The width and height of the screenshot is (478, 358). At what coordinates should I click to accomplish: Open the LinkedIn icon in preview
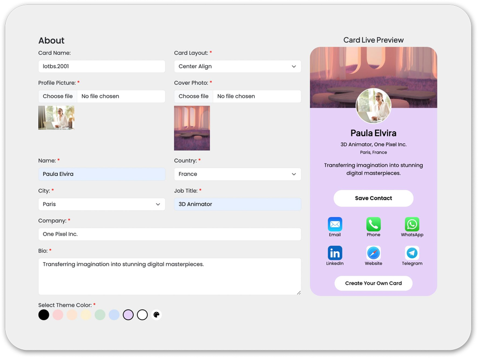pos(335,253)
